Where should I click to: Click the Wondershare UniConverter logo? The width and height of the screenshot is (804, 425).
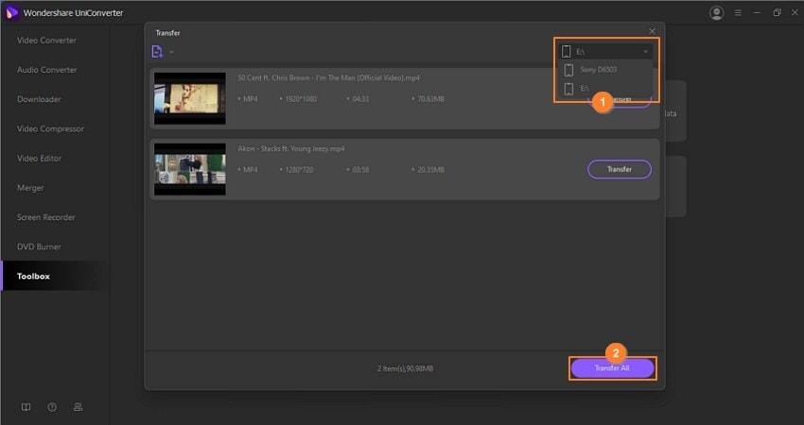coord(11,13)
